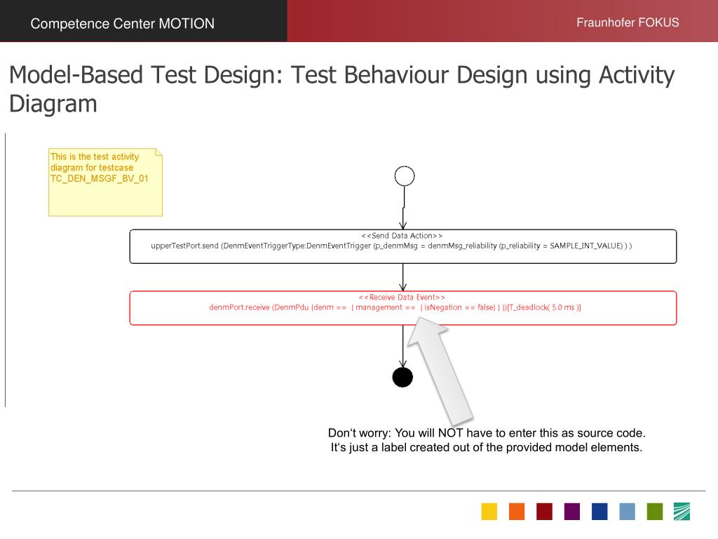
Task: Click the "Don't worry: You will NOT have" caption line
Action: click(487, 432)
